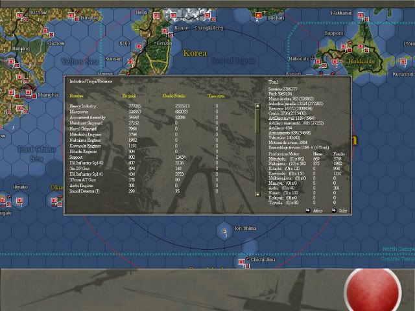Screen dimensions: 415x311
Task: Sort by the Nombre column header
Action: pyautogui.click(x=77, y=96)
